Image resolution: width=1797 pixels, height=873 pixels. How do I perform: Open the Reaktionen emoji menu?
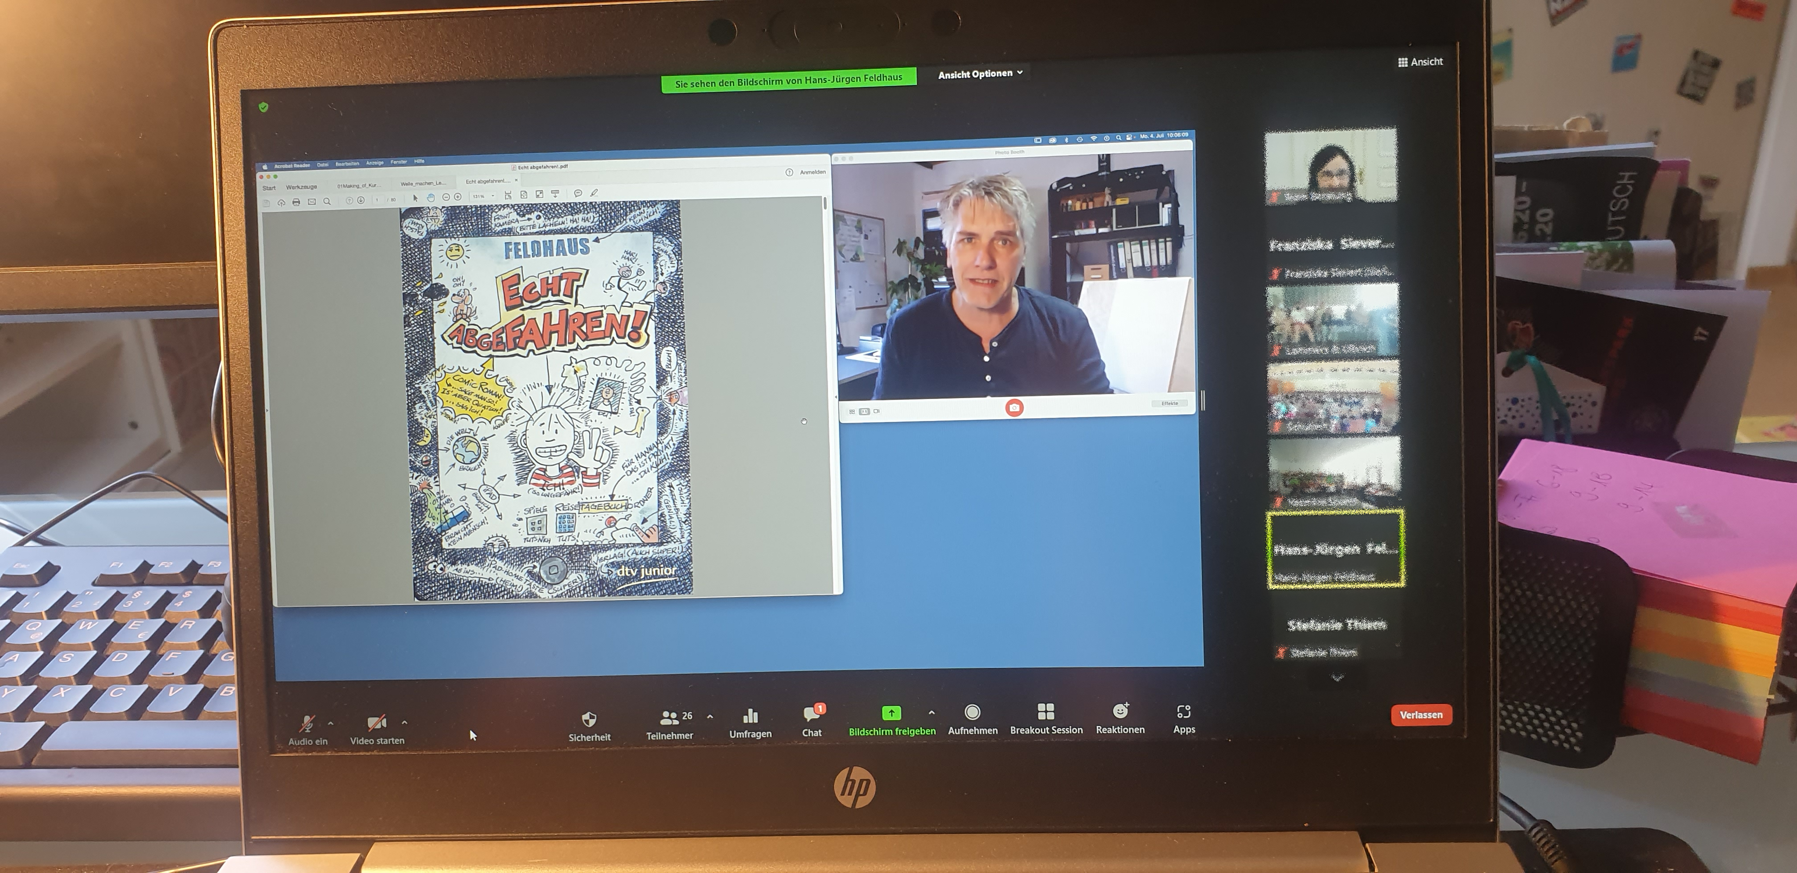[x=1120, y=711]
